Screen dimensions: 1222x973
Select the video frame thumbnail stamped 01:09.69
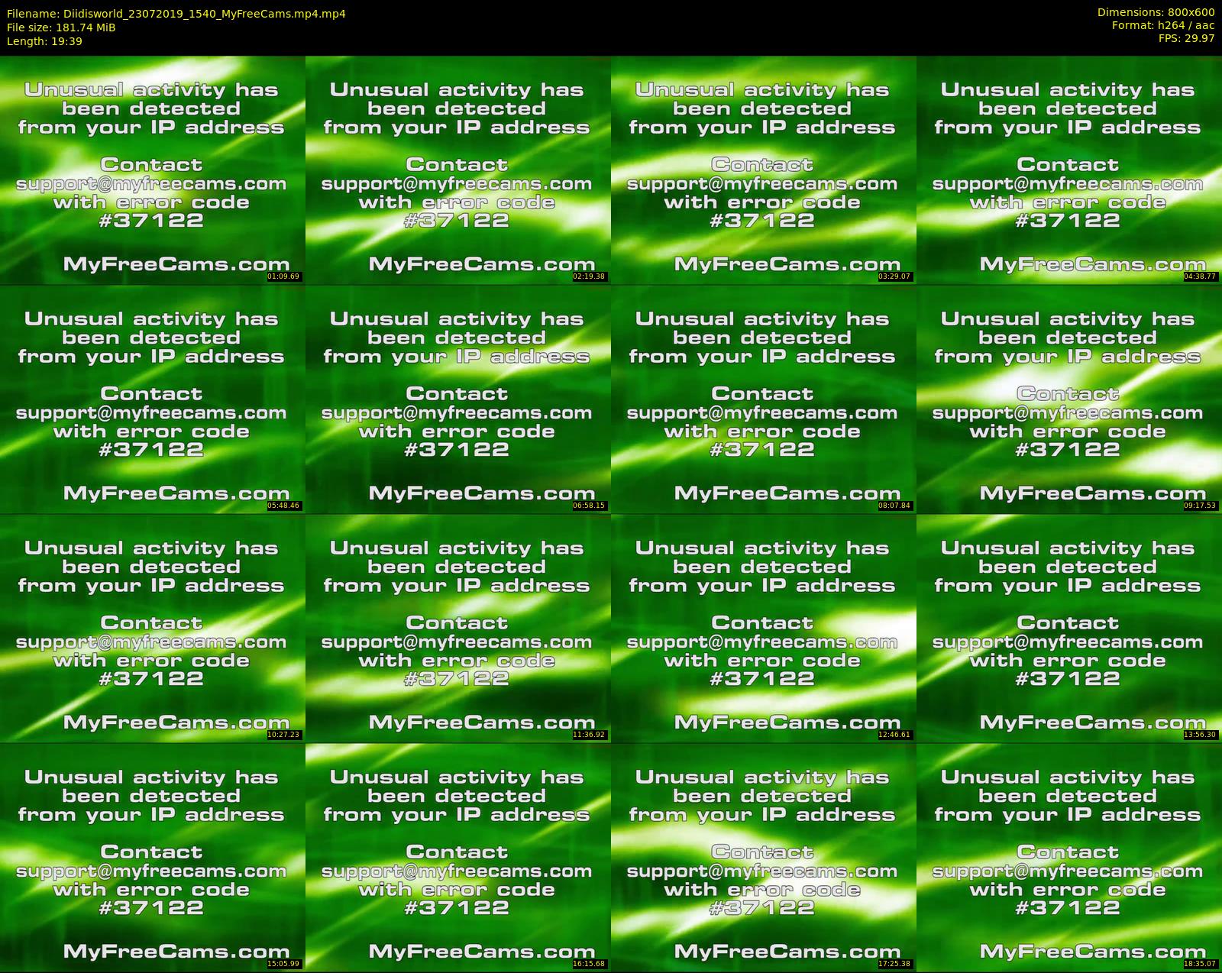152,170
